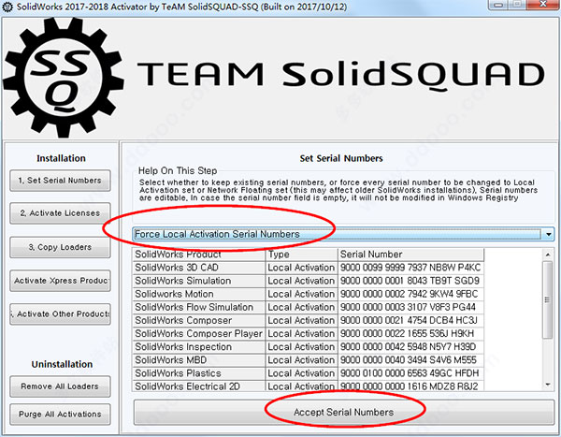The image size is (561, 437).
Task: Click the Type column header
Action: pos(302,255)
